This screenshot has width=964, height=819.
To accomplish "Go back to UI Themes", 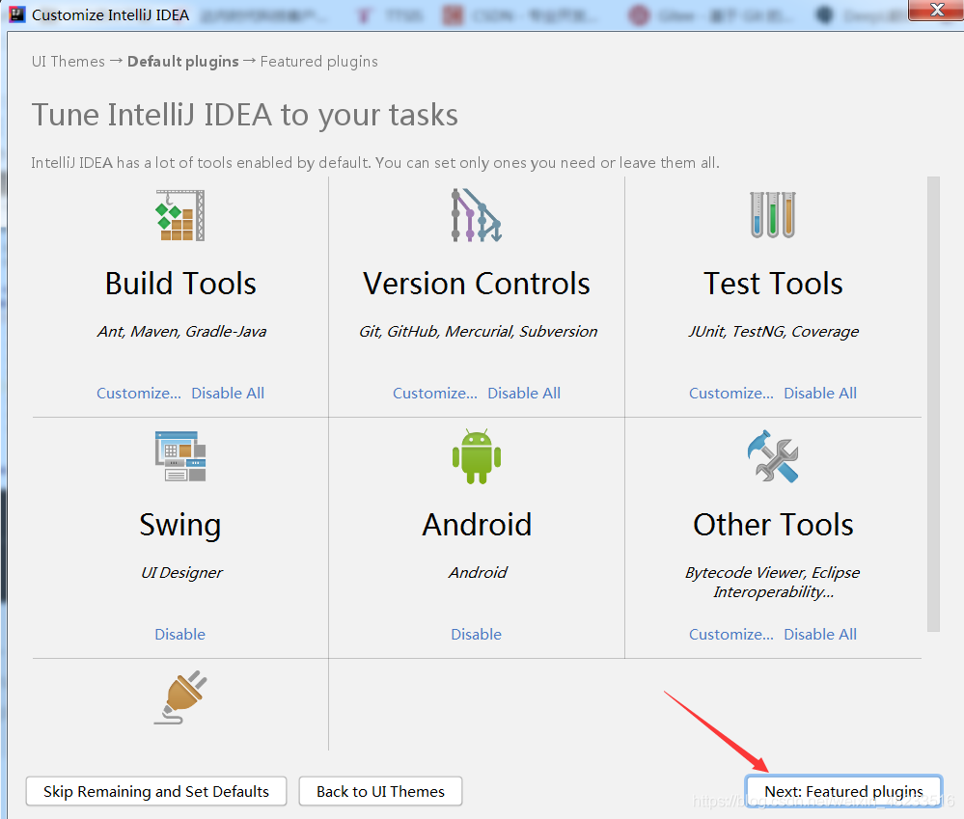I will (380, 791).
